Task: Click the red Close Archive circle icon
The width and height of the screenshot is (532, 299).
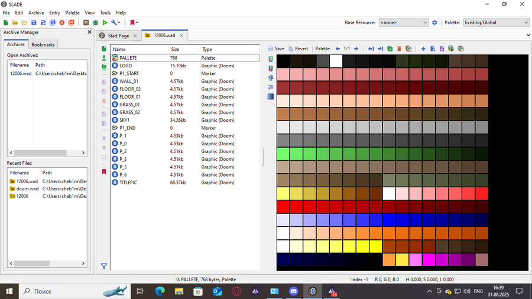Action: pyautogui.click(x=61, y=22)
